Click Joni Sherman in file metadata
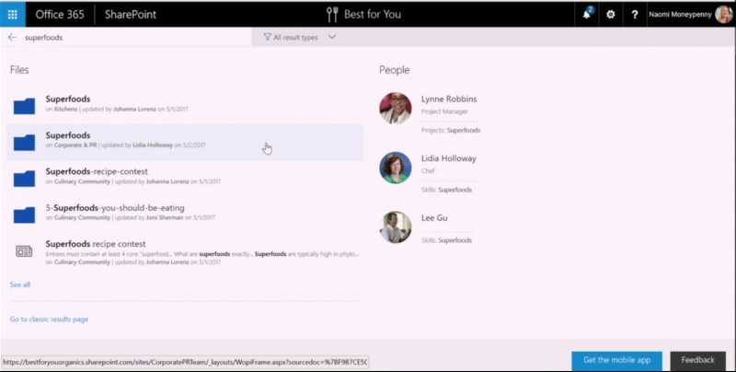Image resolution: width=736 pixels, height=372 pixels. pyautogui.click(x=165, y=218)
